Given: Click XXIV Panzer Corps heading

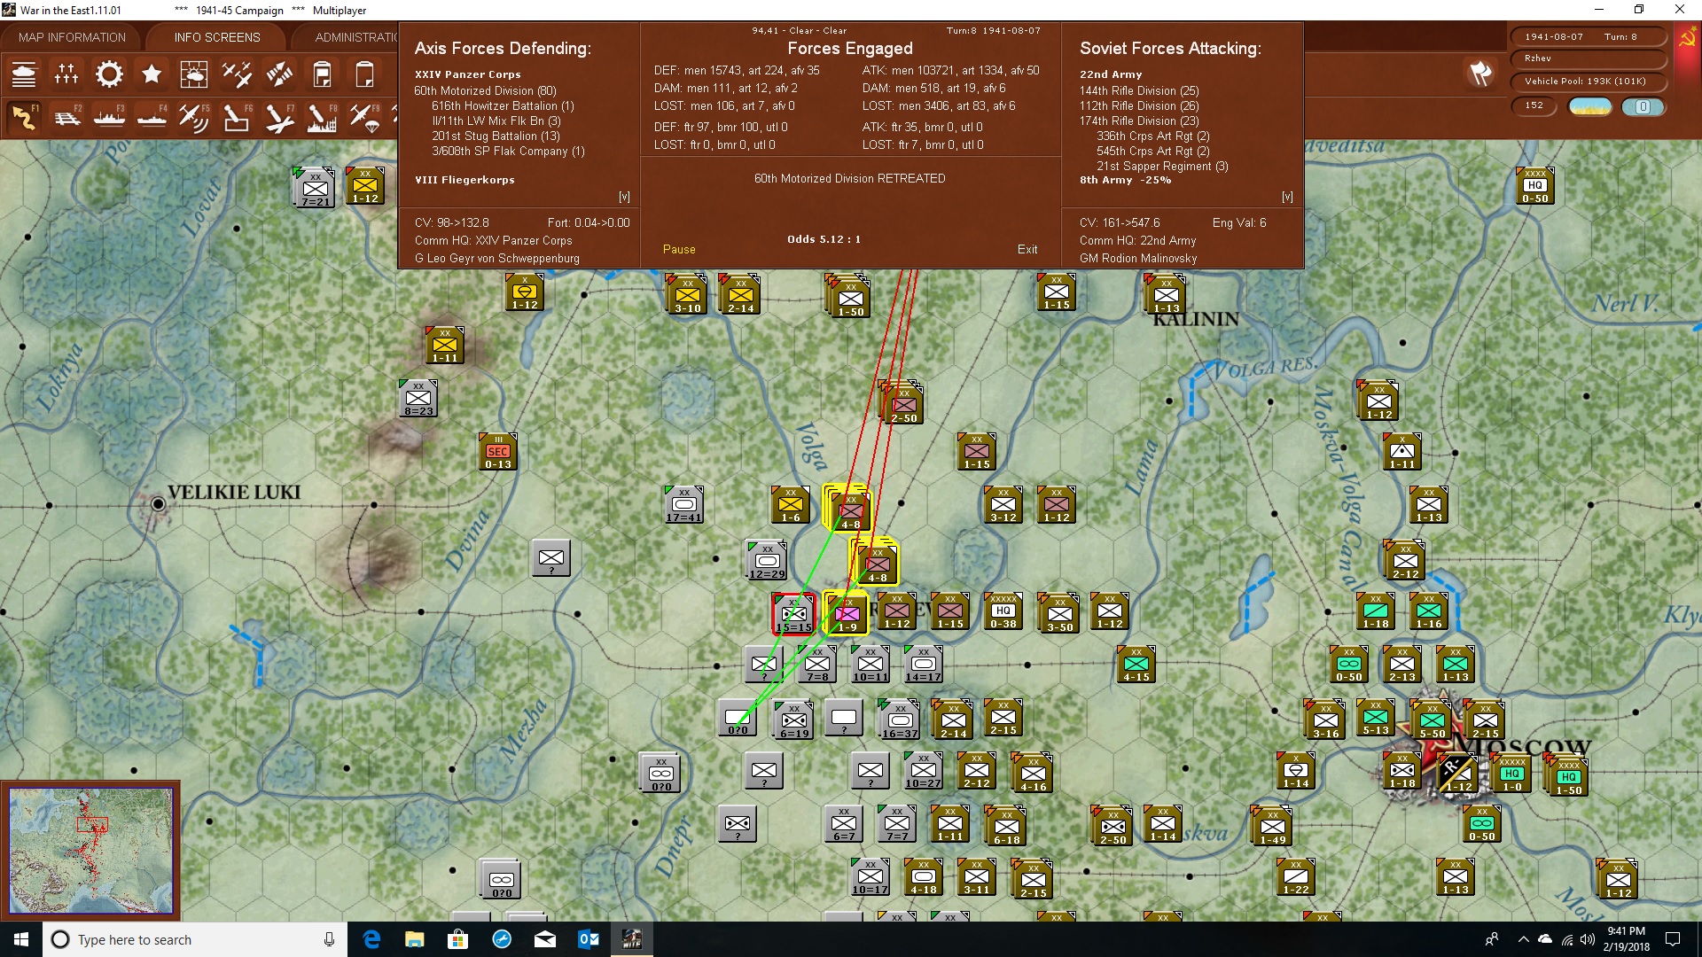Looking at the screenshot, I should click(x=467, y=74).
